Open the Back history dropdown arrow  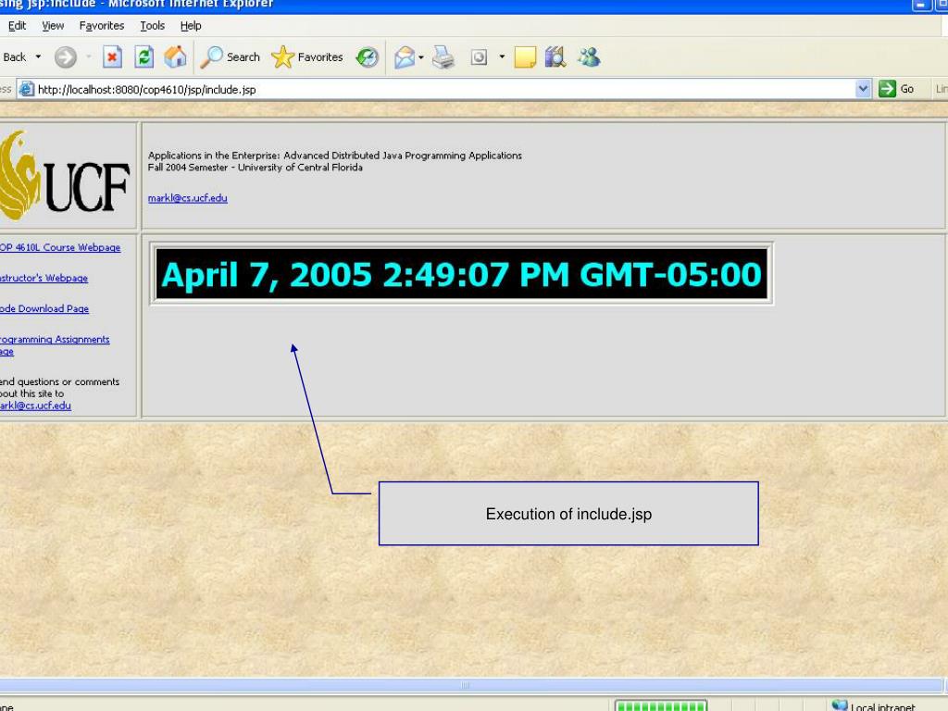[38, 57]
